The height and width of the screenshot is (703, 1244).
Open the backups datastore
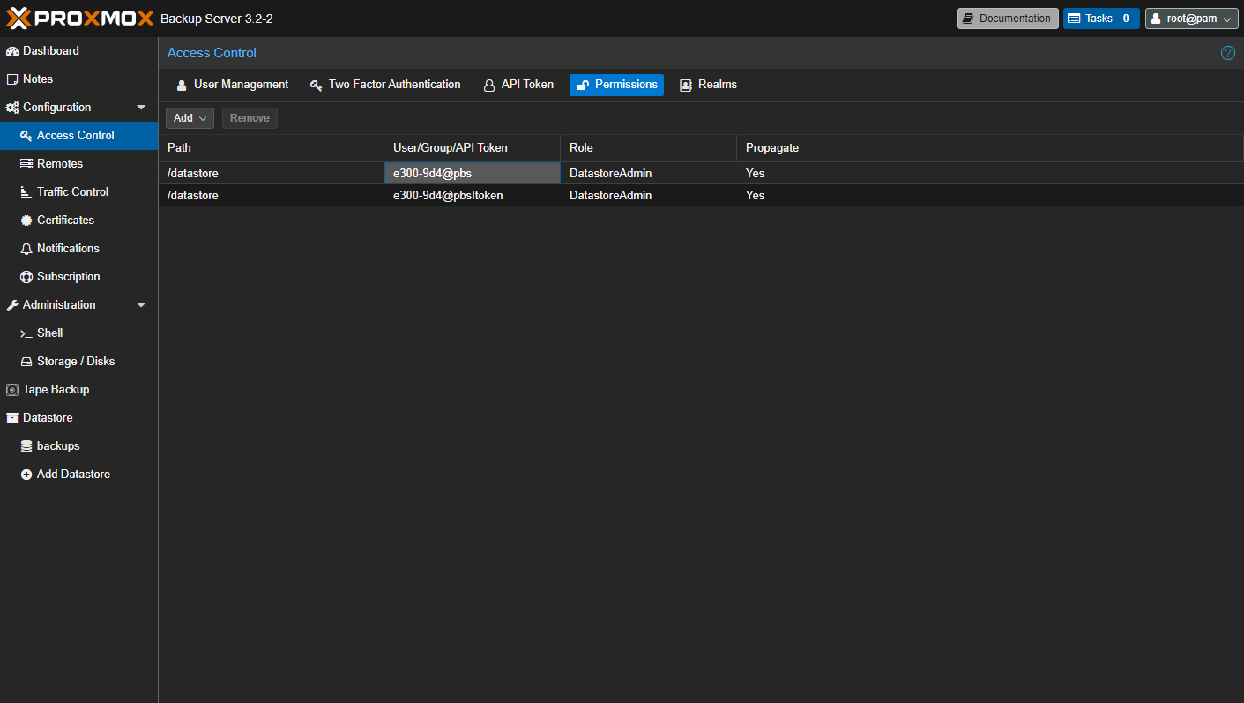pyautogui.click(x=78, y=446)
